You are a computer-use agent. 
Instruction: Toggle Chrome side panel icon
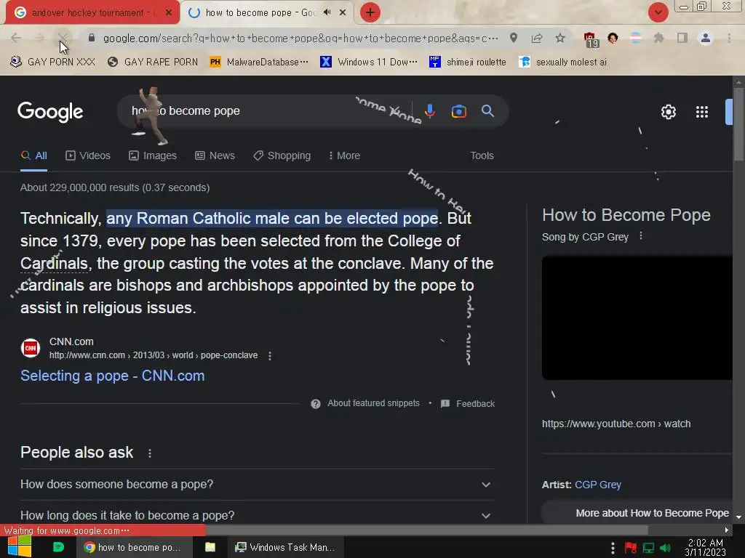point(682,38)
